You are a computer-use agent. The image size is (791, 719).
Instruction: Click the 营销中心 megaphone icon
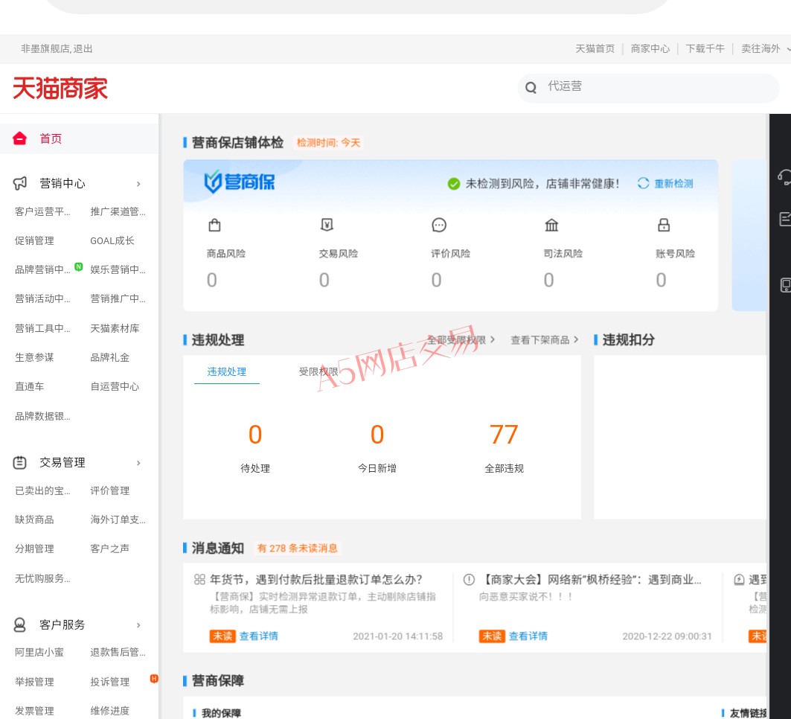pos(19,183)
